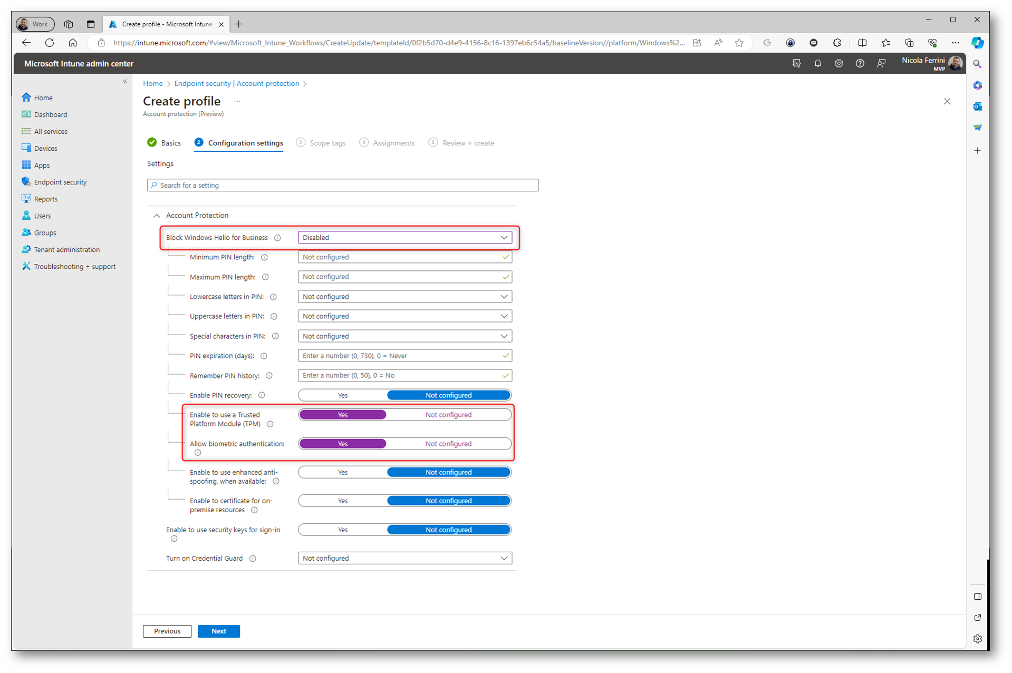Switch to the Basics step
The width and height of the screenshot is (1012, 673).
(x=165, y=143)
